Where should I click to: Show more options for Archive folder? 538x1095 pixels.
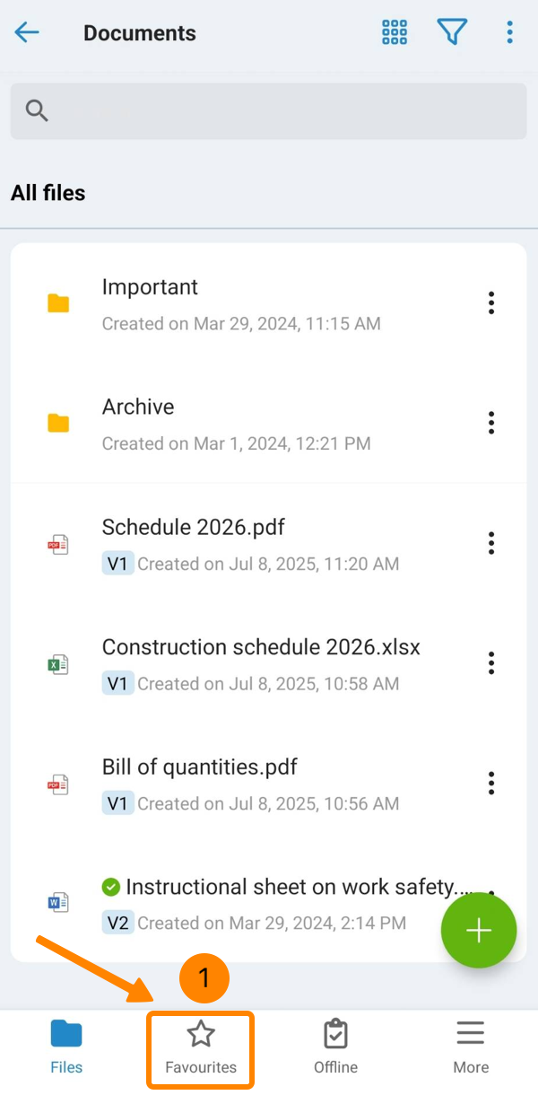click(491, 423)
